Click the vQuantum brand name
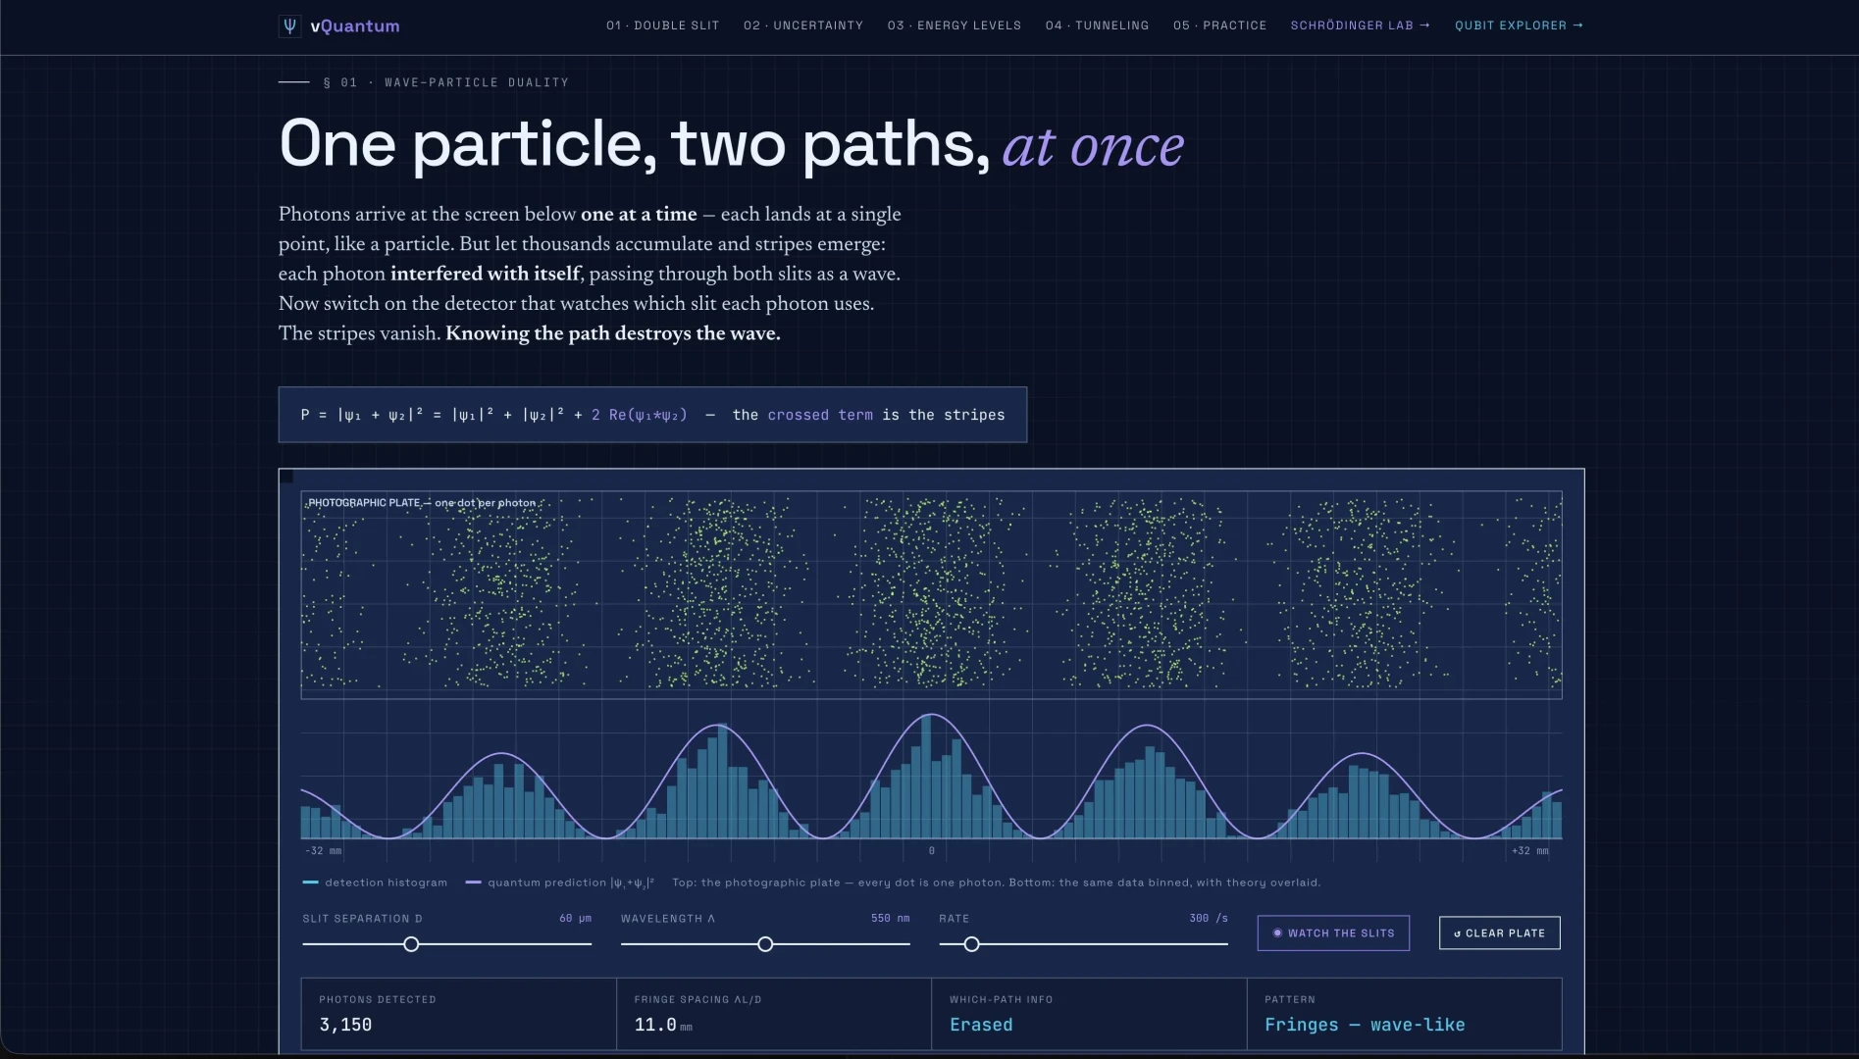 tap(354, 25)
